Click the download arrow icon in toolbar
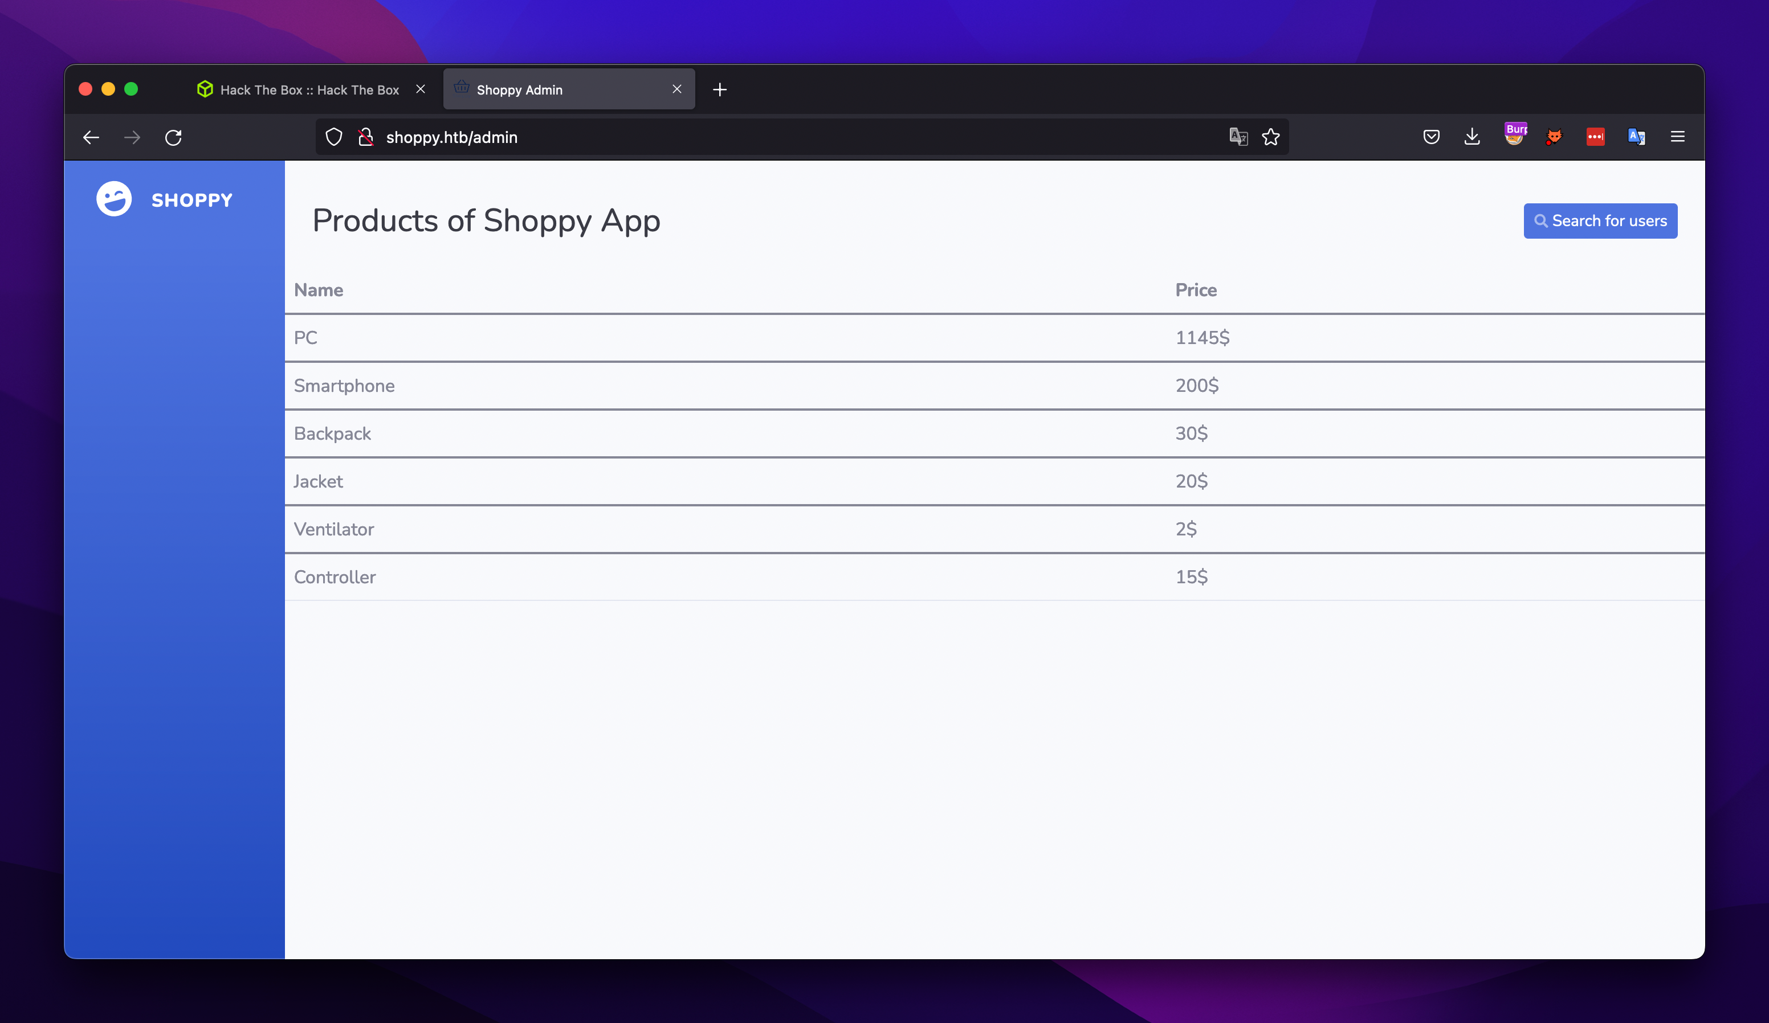 [x=1473, y=136]
